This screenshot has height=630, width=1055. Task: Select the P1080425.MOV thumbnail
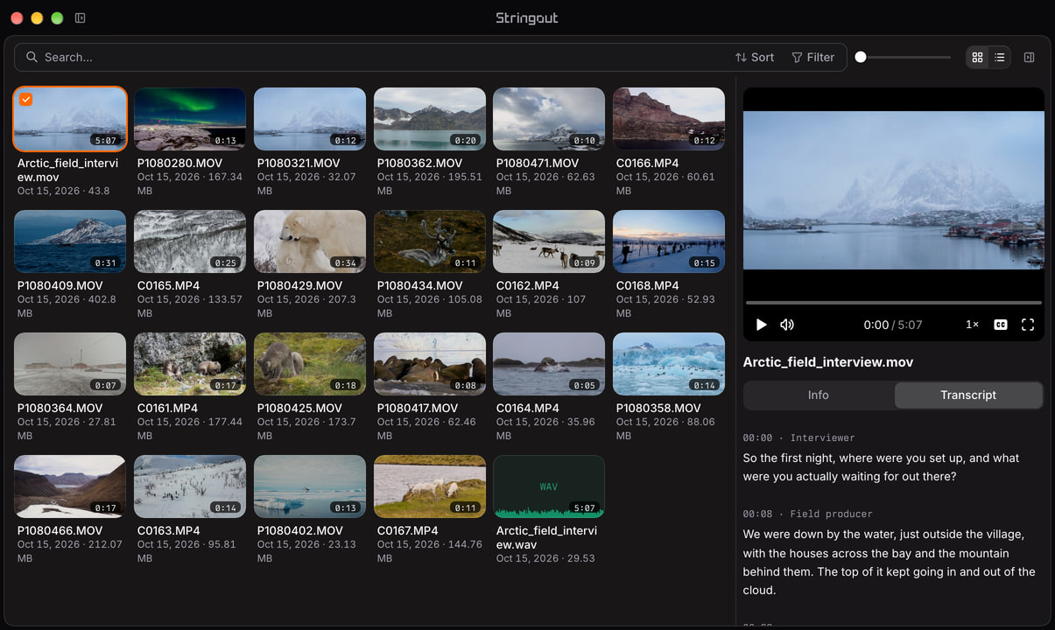310,364
